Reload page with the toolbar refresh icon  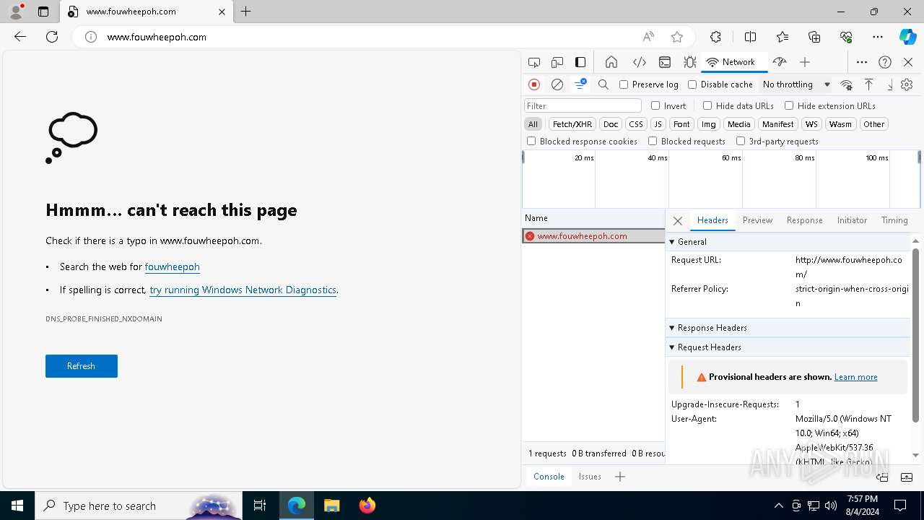(x=52, y=37)
